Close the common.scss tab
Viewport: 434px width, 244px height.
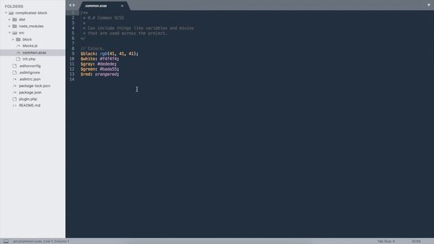[122, 5]
